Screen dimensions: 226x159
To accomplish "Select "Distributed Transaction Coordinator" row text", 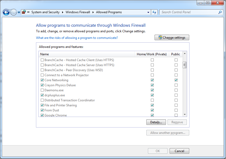I will [x=70, y=100].
